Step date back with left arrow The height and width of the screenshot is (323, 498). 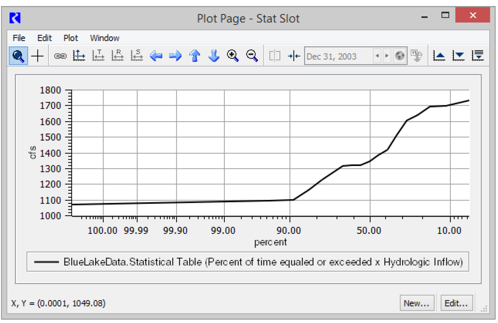point(377,56)
